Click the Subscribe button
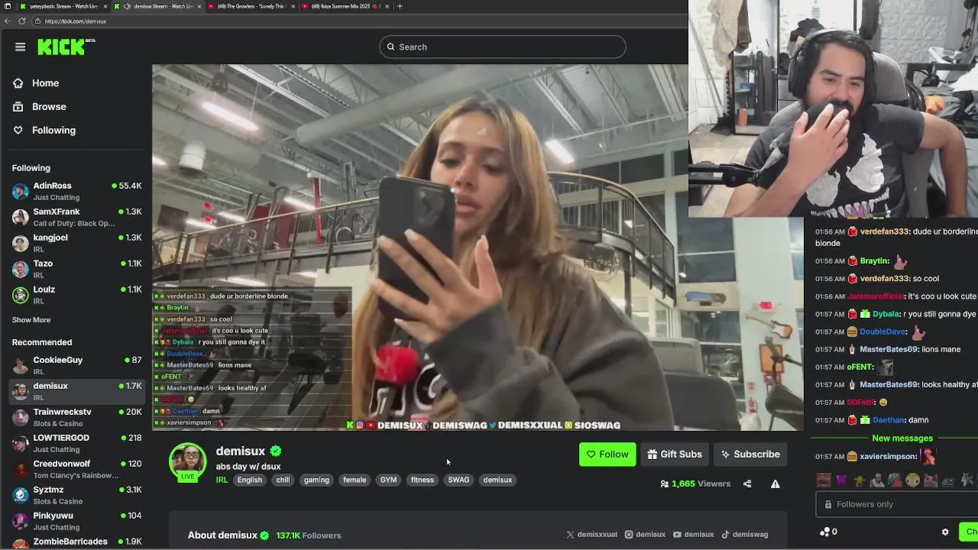978x550 pixels. point(750,455)
